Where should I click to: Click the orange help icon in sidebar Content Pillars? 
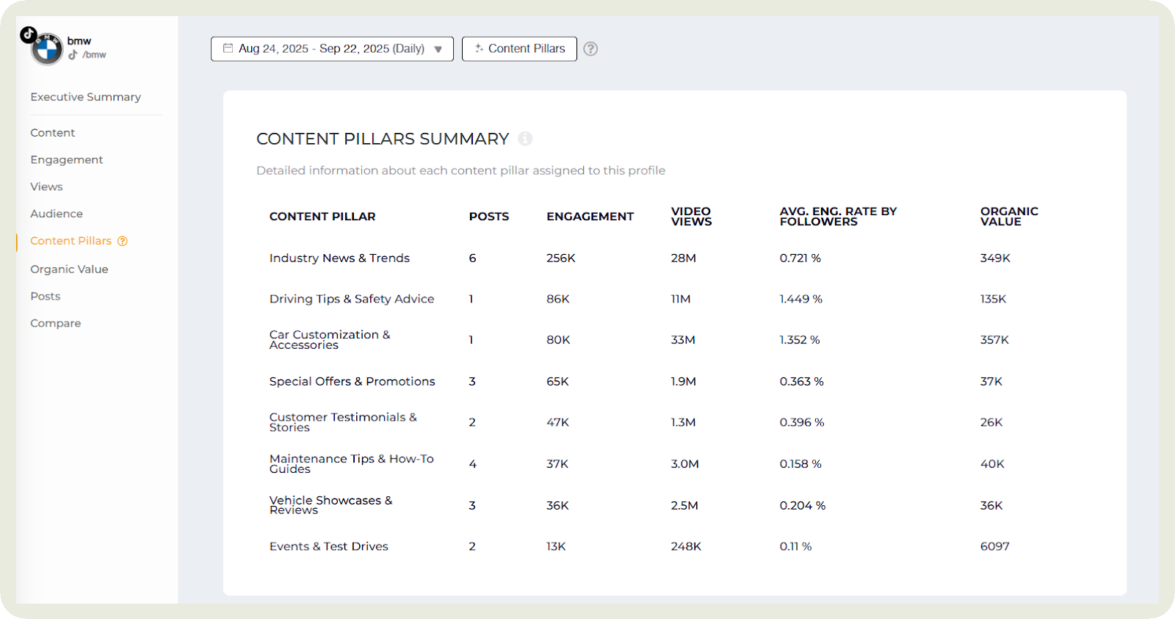[x=123, y=241]
